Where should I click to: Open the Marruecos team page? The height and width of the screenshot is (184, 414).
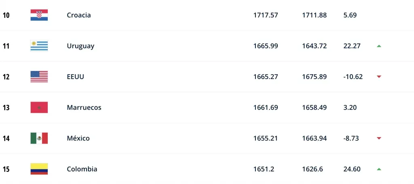tap(84, 108)
